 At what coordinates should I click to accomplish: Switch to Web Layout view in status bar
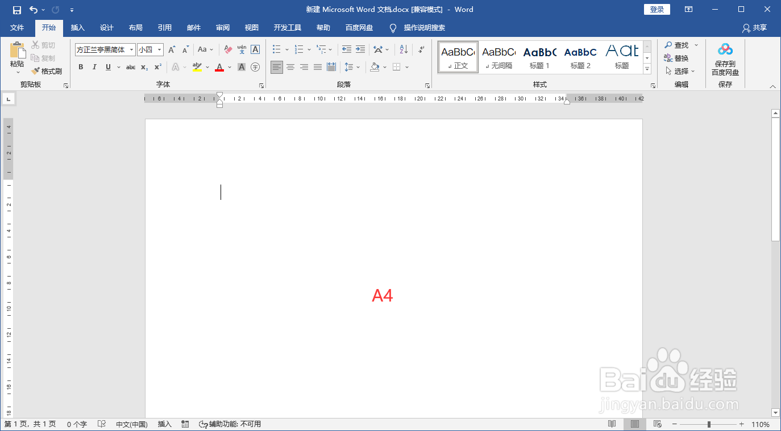[658, 424]
